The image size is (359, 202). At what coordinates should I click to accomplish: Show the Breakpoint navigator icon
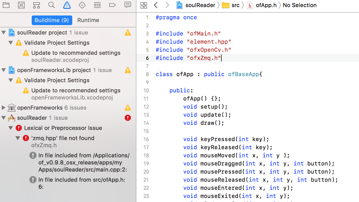pos(112,5)
